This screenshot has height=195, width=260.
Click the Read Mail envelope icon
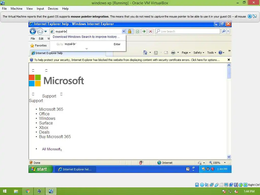point(166,53)
